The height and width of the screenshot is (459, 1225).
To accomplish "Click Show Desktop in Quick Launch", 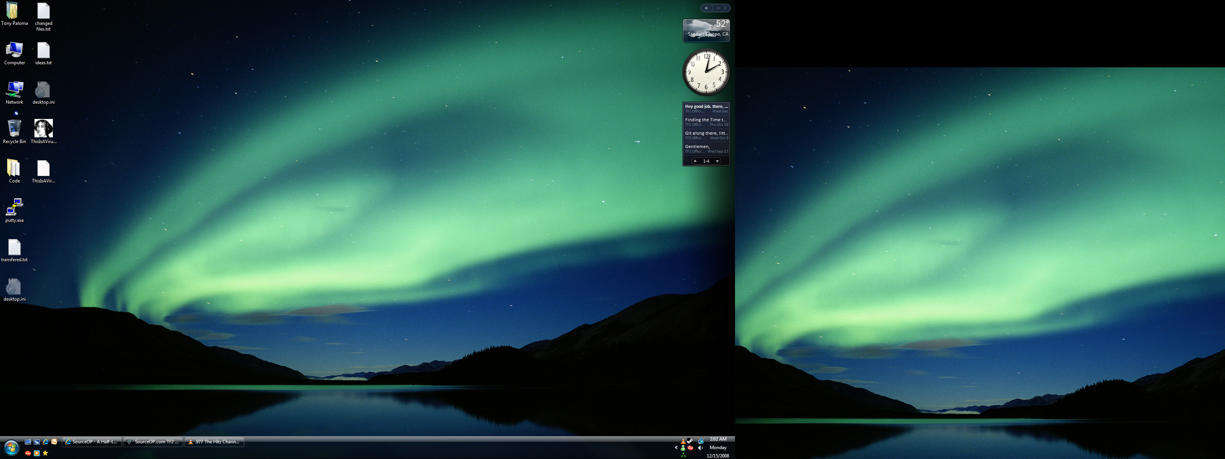I will 28,442.
